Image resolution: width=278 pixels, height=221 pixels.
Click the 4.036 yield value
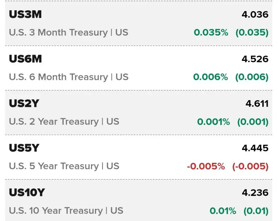[255, 14]
